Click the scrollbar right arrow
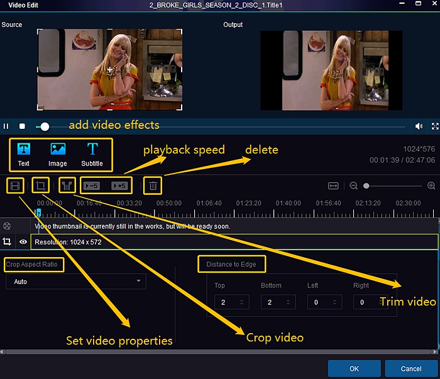Viewport: 440px width, 379px height. [x=435, y=352]
